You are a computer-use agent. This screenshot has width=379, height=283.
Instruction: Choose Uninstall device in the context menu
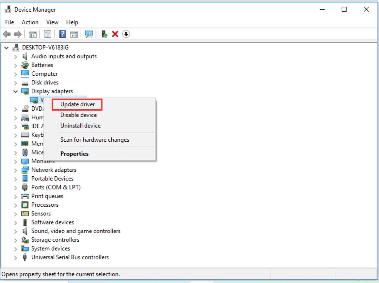tap(79, 125)
